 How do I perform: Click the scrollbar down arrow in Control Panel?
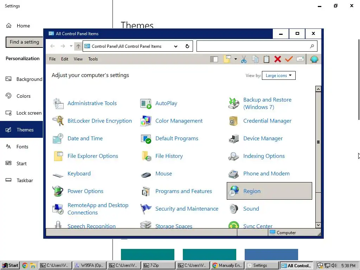(318, 225)
